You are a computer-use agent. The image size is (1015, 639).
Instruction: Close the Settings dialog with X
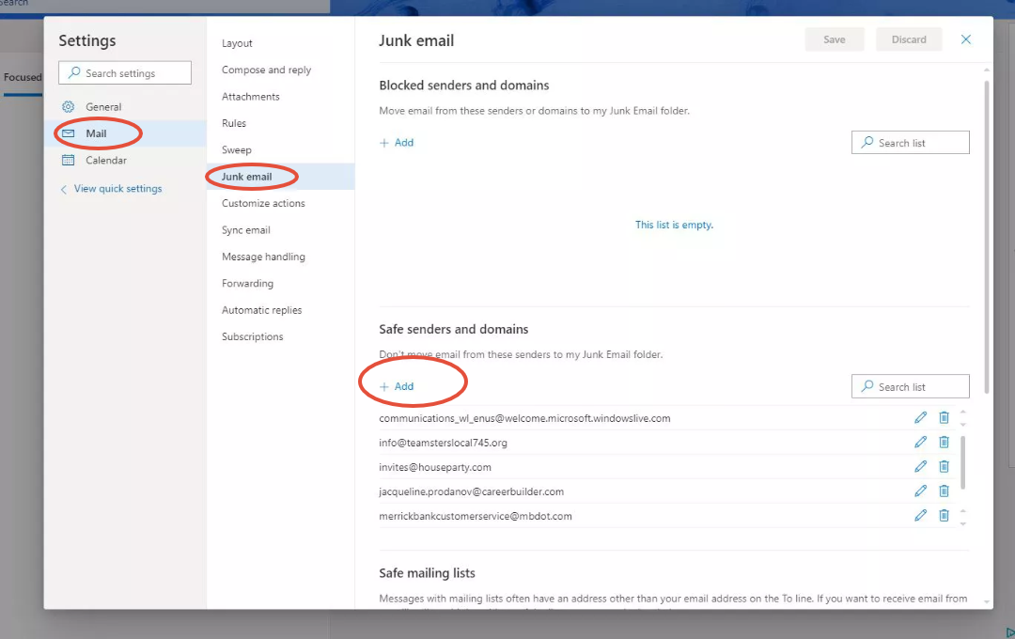point(965,39)
